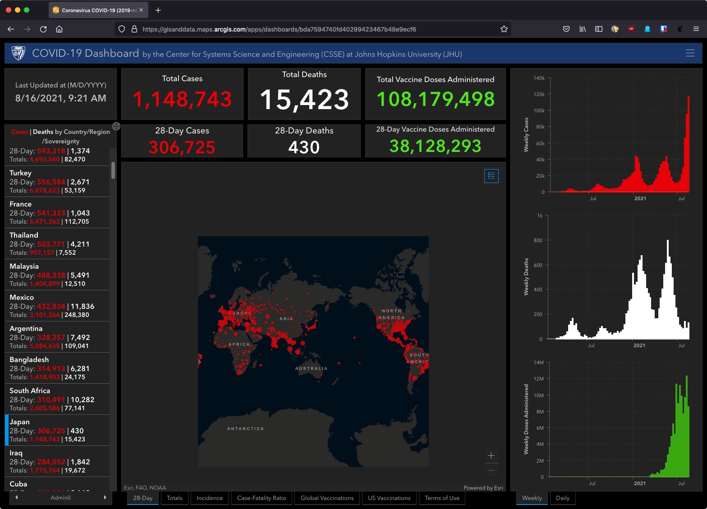The width and height of the screenshot is (707, 509).
Task: Select South Africa in the country list
Action: click(57, 399)
